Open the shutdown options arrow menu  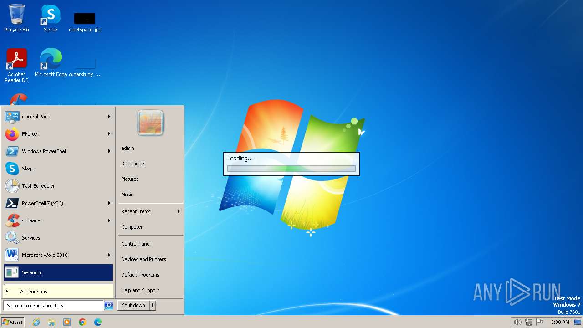(x=153, y=305)
